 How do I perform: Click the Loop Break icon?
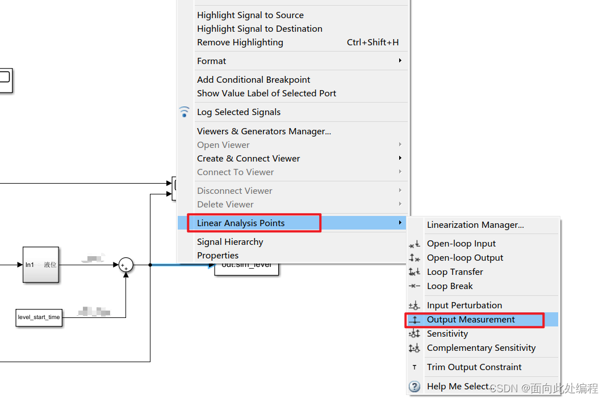(x=414, y=286)
